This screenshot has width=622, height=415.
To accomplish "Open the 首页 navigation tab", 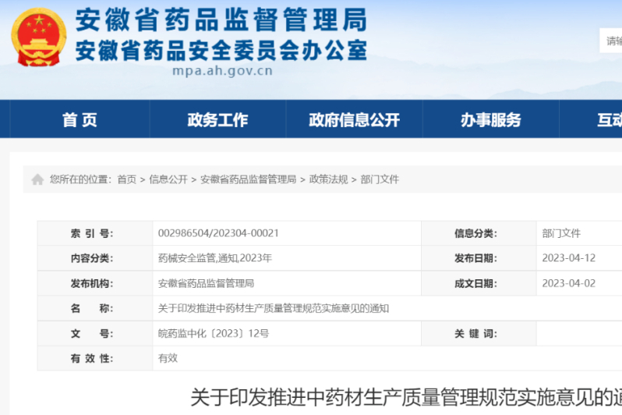I will (80, 119).
